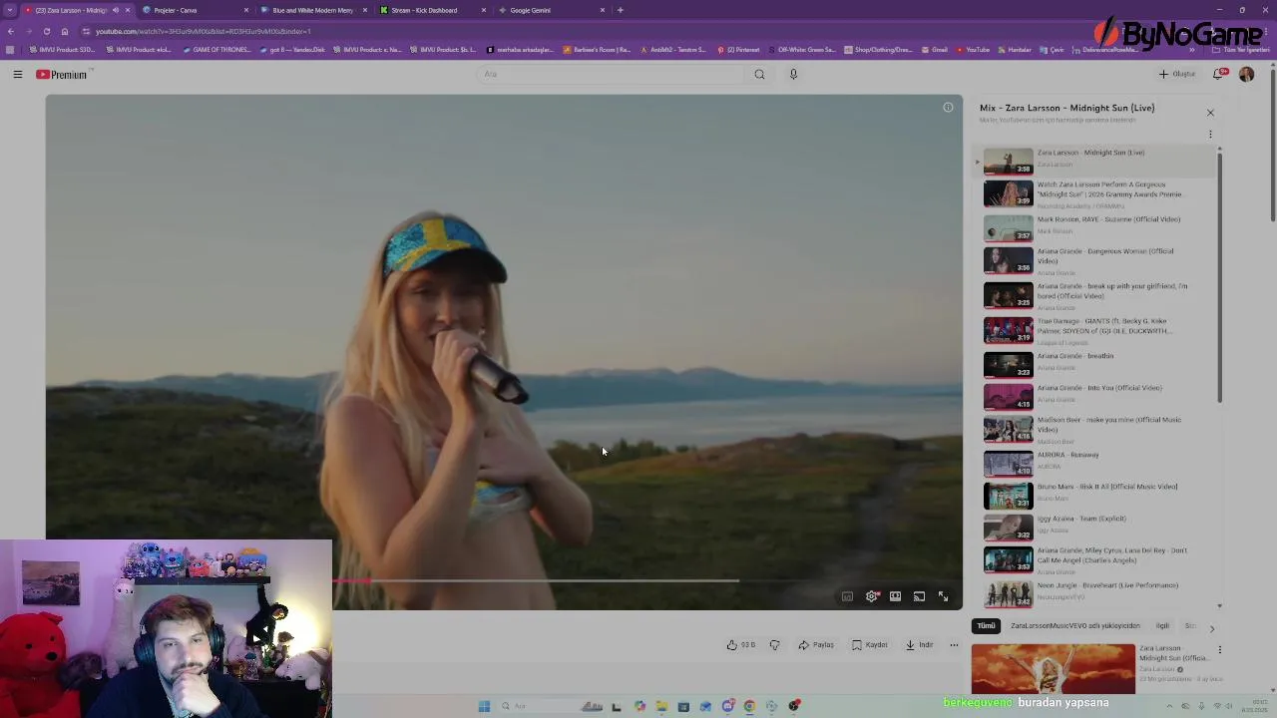
Task: Click the Kaydet save button
Action: click(x=870, y=645)
